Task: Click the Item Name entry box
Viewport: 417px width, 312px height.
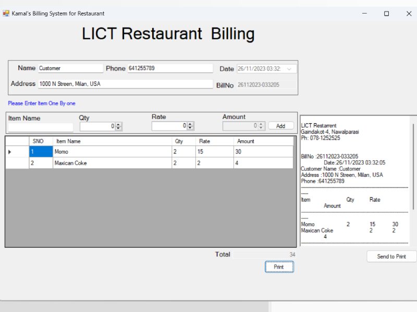Action: pos(41,127)
